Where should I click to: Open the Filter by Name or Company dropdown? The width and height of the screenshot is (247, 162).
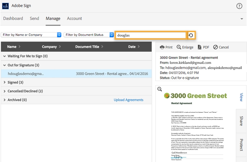point(31,35)
